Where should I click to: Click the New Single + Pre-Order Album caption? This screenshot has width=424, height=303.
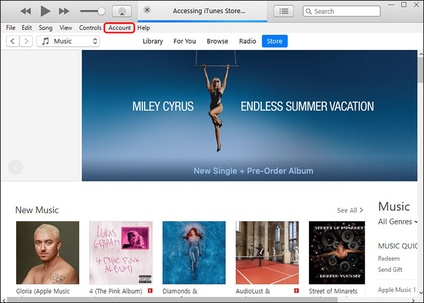[253, 171]
